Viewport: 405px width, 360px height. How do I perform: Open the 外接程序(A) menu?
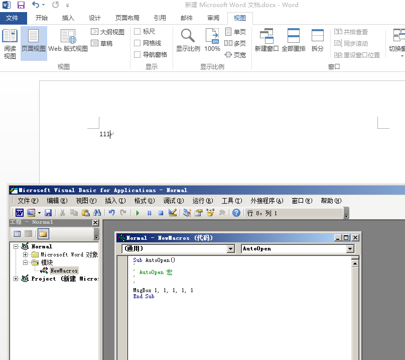(267, 201)
